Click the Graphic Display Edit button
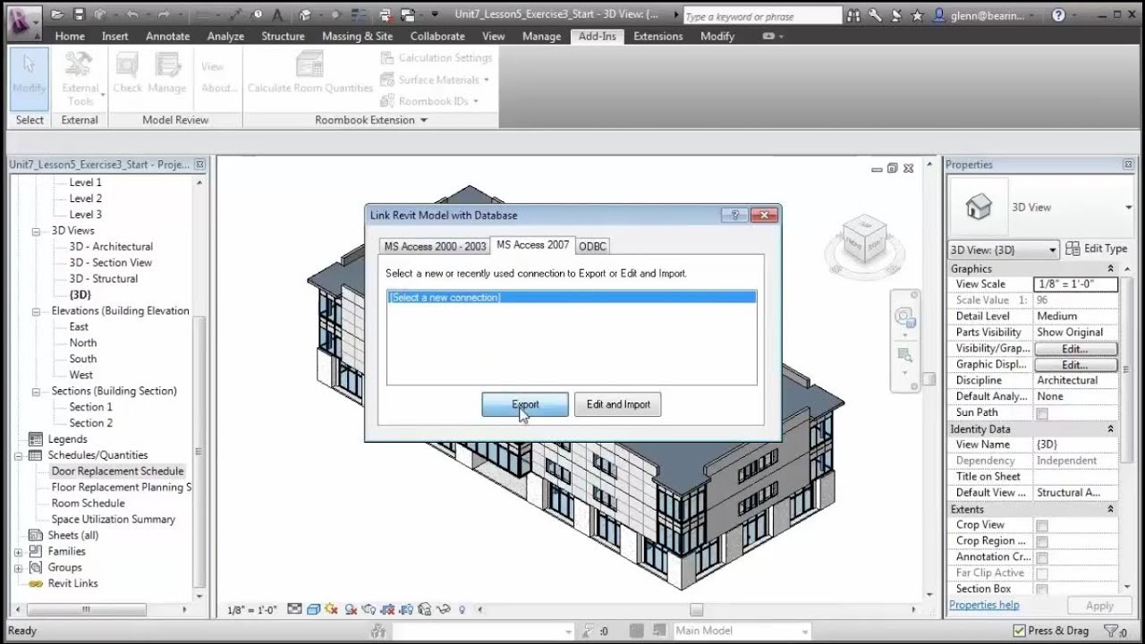Image resolution: width=1145 pixels, height=644 pixels. [x=1075, y=365]
